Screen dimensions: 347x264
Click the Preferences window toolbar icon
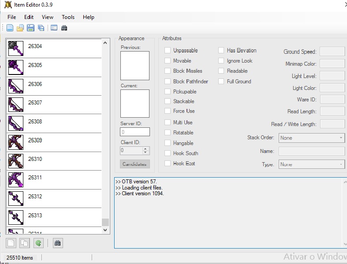[x=54, y=28]
